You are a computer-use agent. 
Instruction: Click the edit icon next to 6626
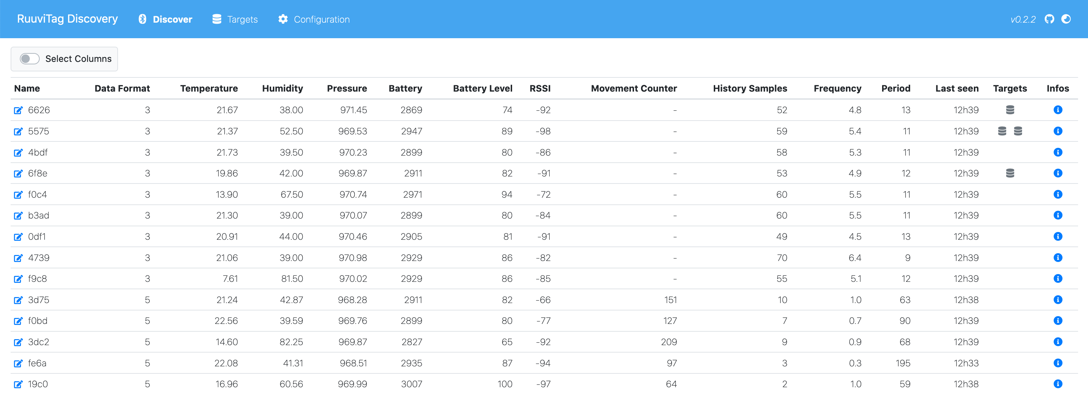coord(18,110)
